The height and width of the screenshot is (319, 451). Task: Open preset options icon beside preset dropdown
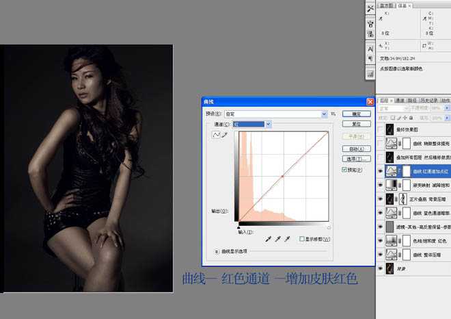pos(333,114)
